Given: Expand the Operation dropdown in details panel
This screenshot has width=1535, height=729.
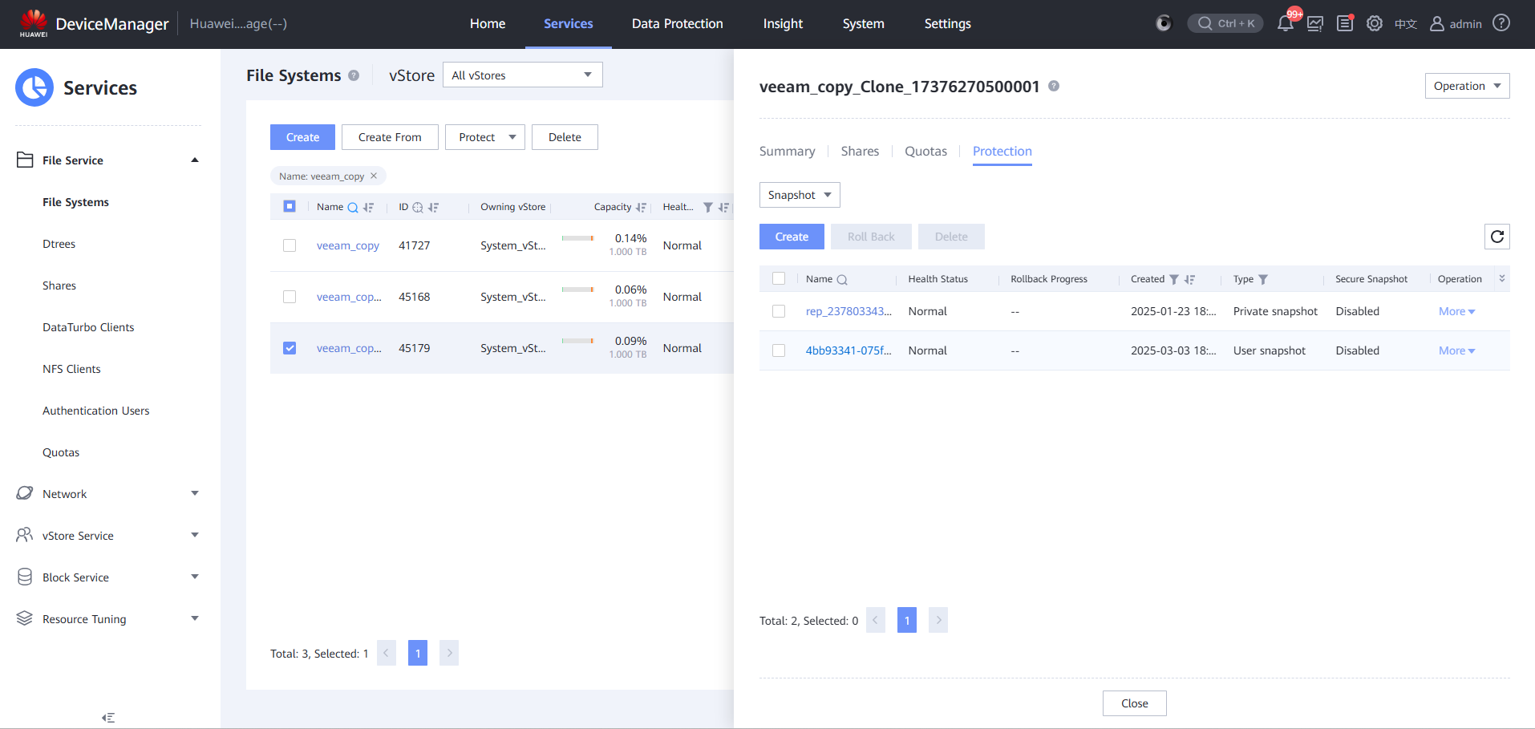Looking at the screenshot, I should pos(1466,86).
